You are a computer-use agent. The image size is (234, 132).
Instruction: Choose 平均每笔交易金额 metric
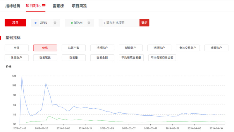coord(162,58)
